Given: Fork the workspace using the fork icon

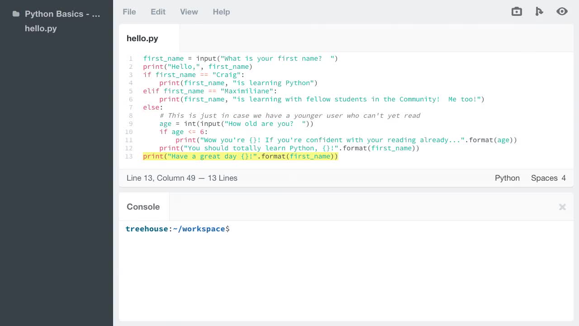Looking at the screenshot, I should (539, 11).
